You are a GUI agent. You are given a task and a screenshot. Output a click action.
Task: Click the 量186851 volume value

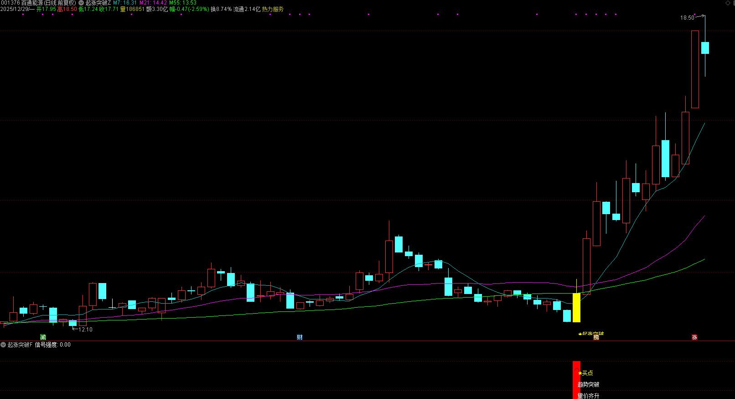(x=132, y=9)
